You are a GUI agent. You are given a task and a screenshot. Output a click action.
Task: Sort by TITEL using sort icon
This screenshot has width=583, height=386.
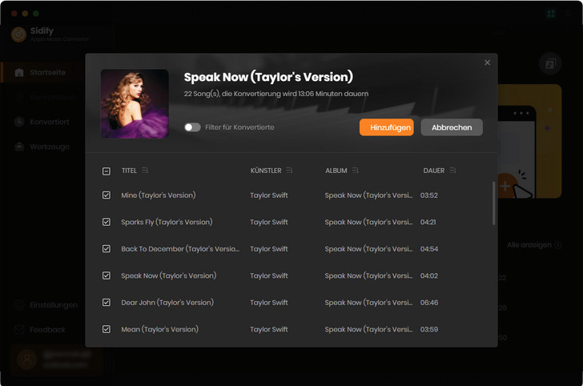(x=145, y=171)
